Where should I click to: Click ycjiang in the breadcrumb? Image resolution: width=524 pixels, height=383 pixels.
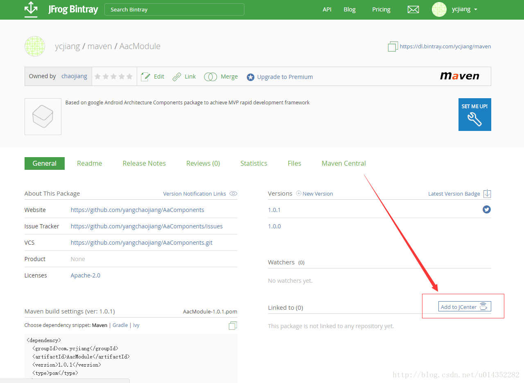pos(68,46)
